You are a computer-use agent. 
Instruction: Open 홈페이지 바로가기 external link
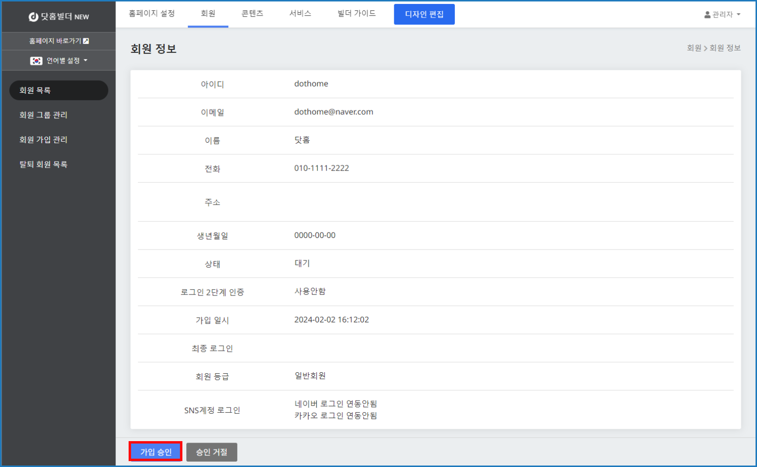pos(59,41)
